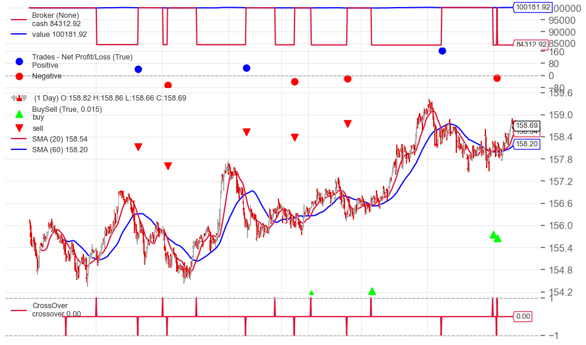The height and width of the screenshot is (345, 586).
Task: Click the 'Negative' legend label
Action: coord(47,76)
